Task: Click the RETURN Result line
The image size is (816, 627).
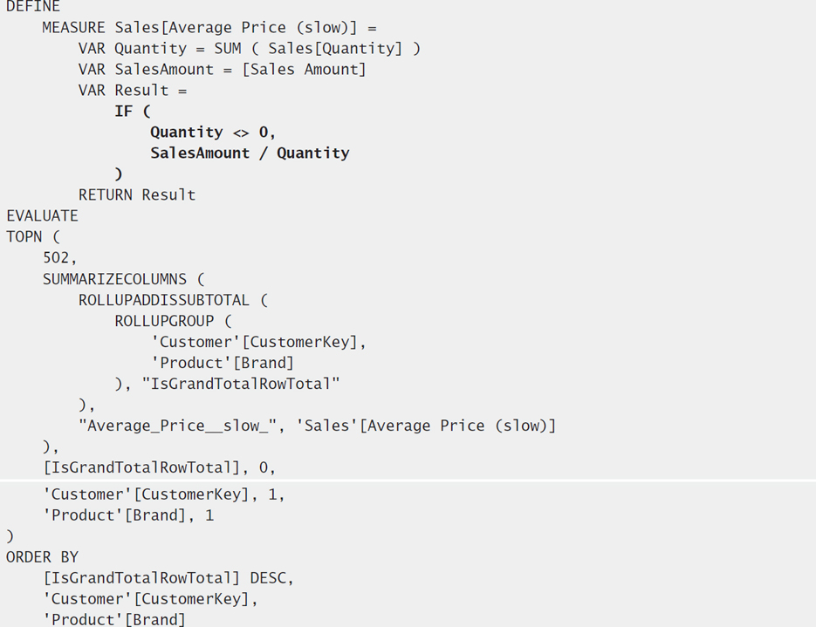Action: 137,195
